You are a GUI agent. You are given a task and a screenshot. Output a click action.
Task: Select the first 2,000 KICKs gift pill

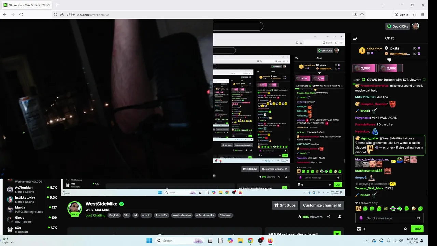coord(365,68)
